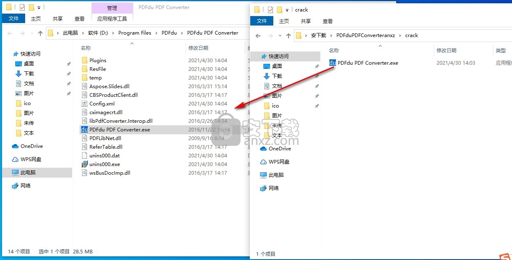Click the 桌面 desktop icon in crack window sidebar
The width and height of the screenshot is (512, 260).
point(267,66)
